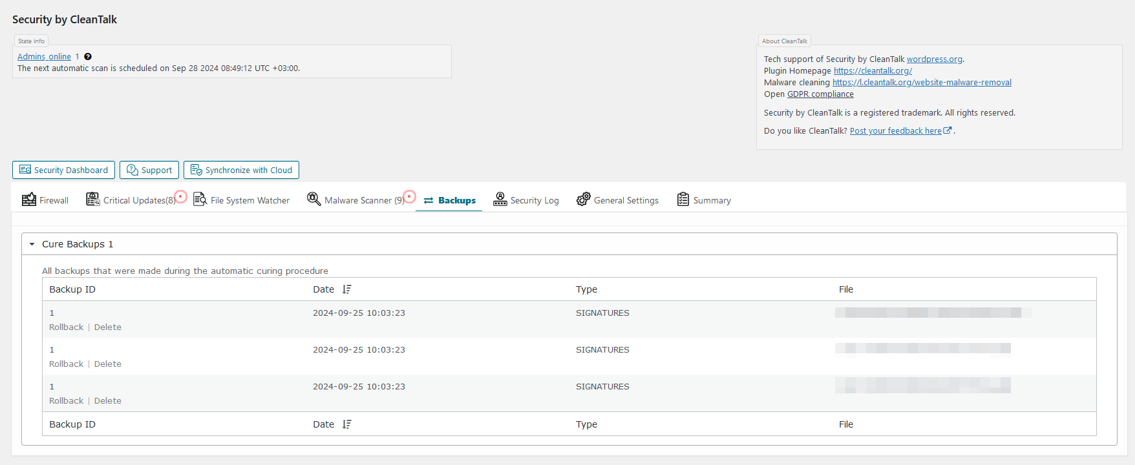
Task: Collapse the Cure Backups 1 section
Action: pos(32,244)
